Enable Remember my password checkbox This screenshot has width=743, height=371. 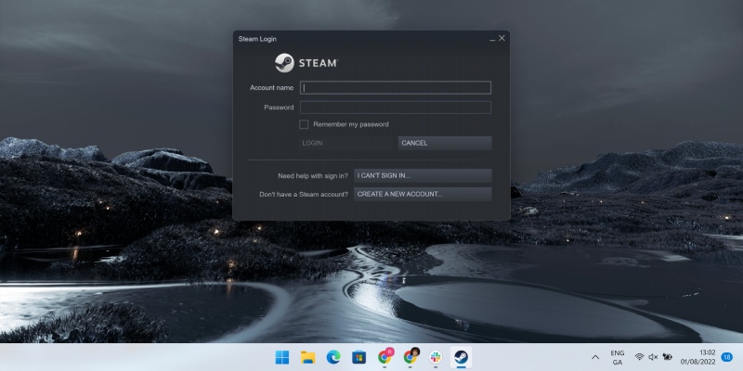[304, 124]
